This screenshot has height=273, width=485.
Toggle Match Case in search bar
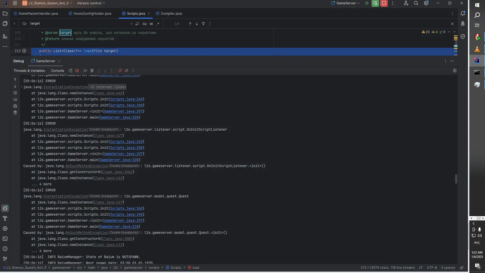[145, 24]
